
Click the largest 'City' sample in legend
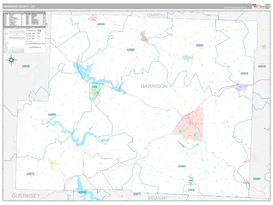click(39, 30)
